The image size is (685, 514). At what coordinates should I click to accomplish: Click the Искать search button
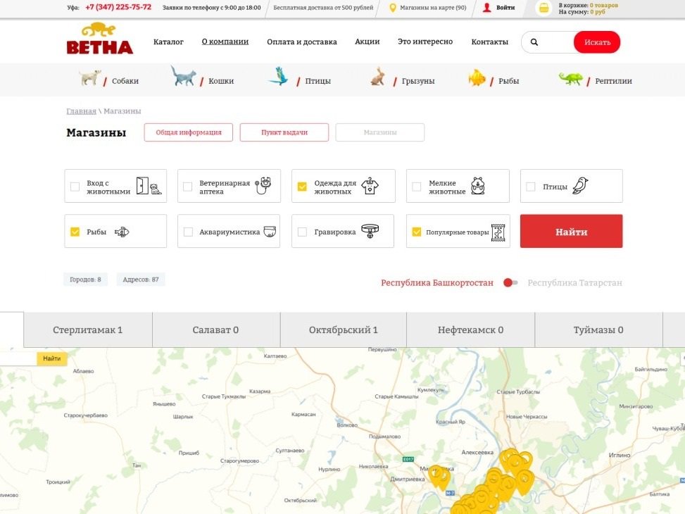point(597,42)
